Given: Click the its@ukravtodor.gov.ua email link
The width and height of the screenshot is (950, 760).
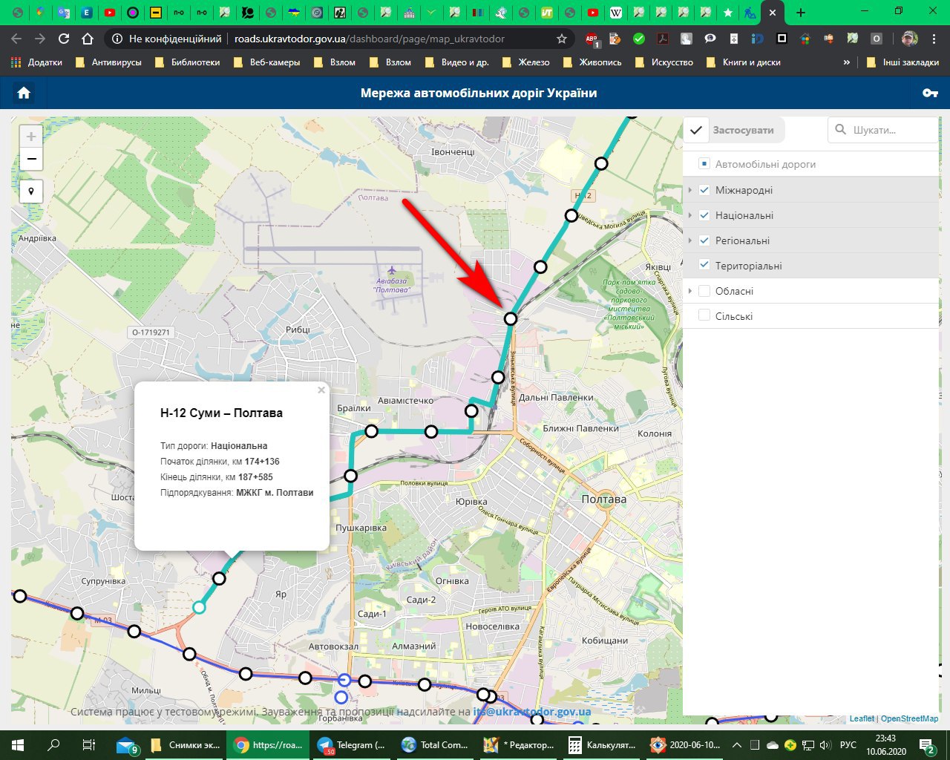Looking at the screenshot, I should (x=532, y=711).
